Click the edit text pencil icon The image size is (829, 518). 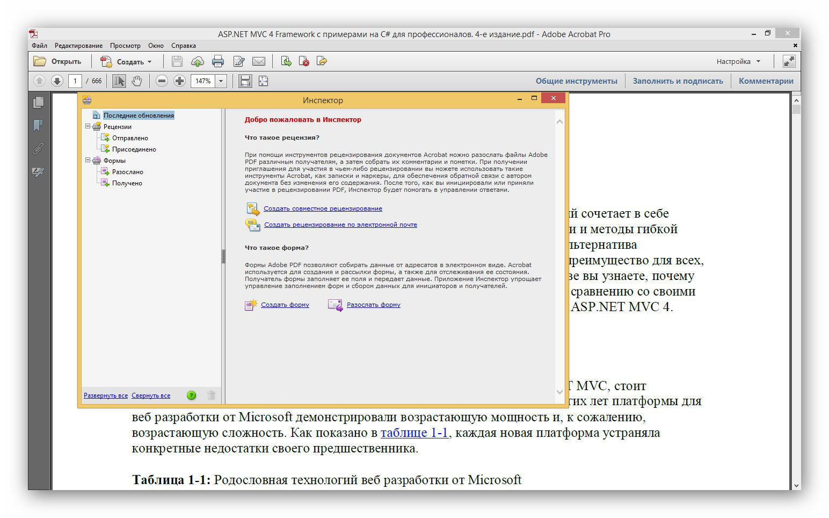click(x=239, y=61)
